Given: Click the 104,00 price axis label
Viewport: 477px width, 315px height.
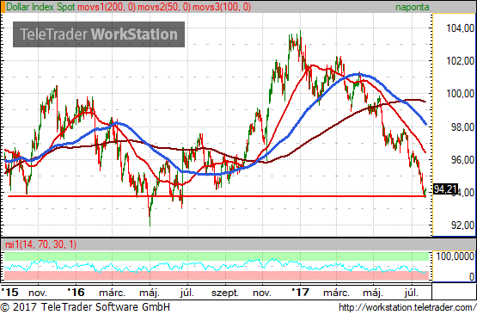Looking at the screenshot, I should click(461, 28).
